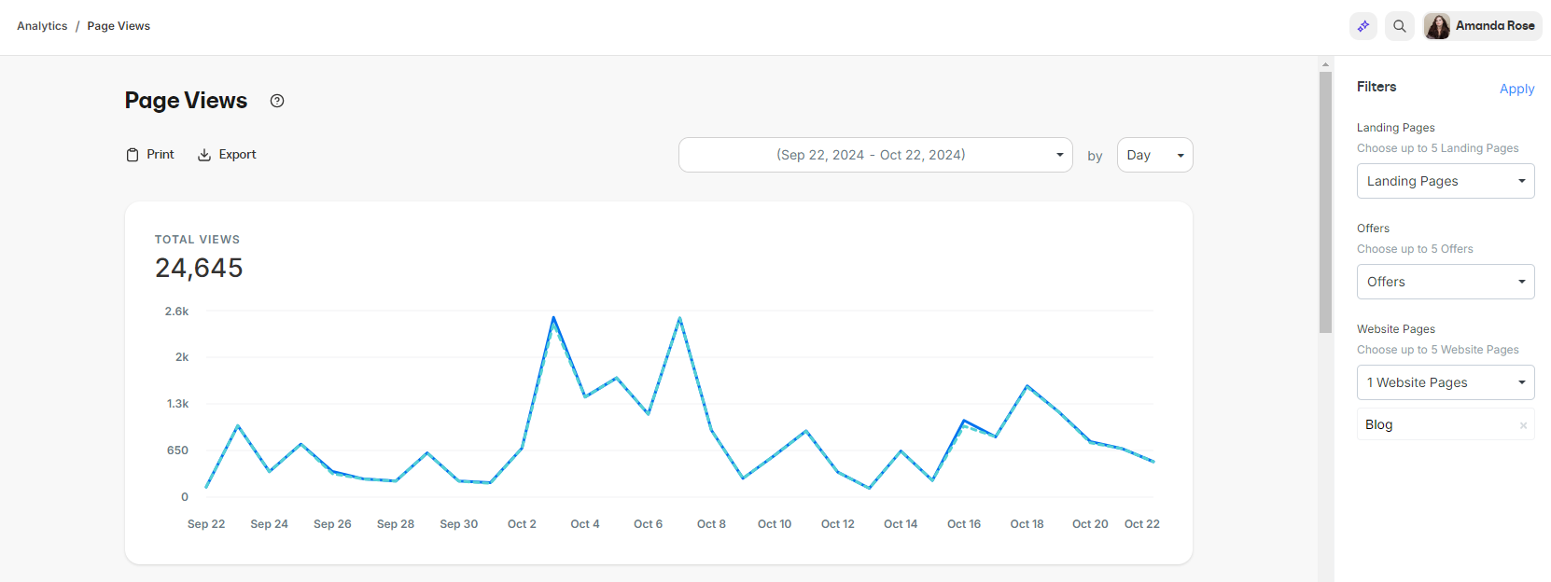The height and width of the screenshot is (582, 1551).
Task: Click the Page Views heading
Action: (x=186, y=101)
